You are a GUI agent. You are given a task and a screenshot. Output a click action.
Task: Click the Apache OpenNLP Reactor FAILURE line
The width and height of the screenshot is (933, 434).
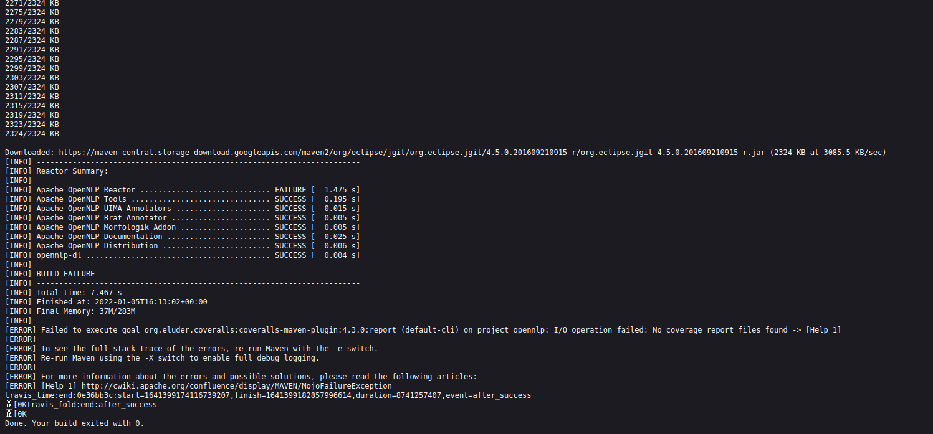[183, 190]
